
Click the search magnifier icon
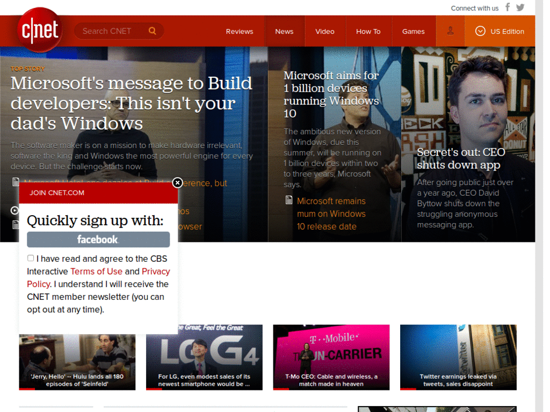tap(153, 31)
